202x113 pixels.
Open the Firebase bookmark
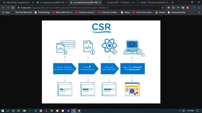[160, 13]
